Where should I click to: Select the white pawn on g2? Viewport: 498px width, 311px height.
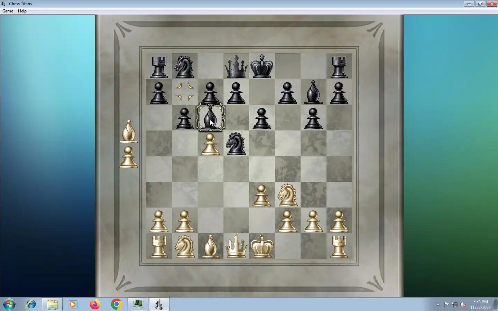pos(313,221)
